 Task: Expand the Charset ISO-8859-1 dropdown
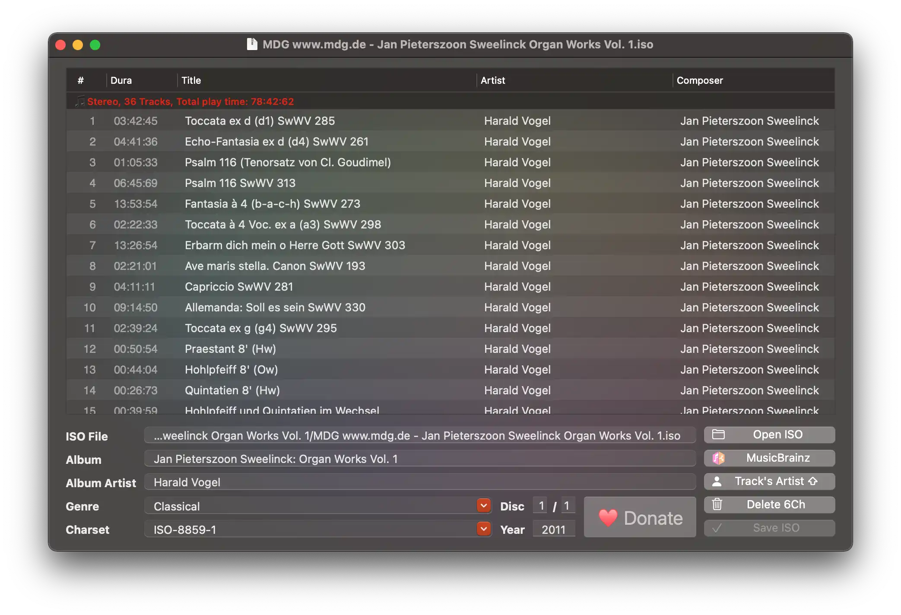pyautogui.click(x=483, y=529)
